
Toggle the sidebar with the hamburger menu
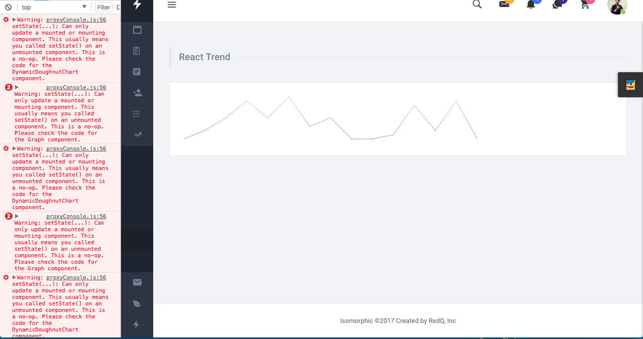click(x=172, y=5)
